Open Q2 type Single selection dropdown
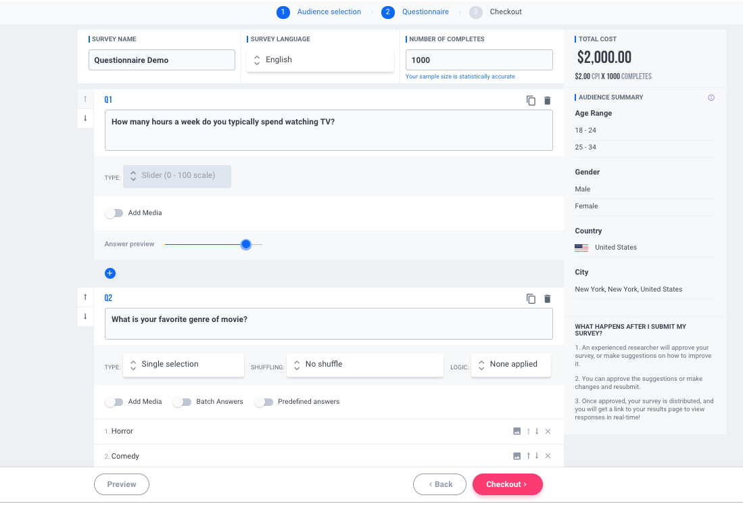Viewport: 743px width, 506px height. (183, 365)
